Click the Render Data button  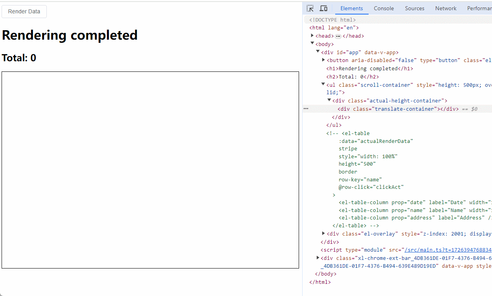tap(24, 11)
